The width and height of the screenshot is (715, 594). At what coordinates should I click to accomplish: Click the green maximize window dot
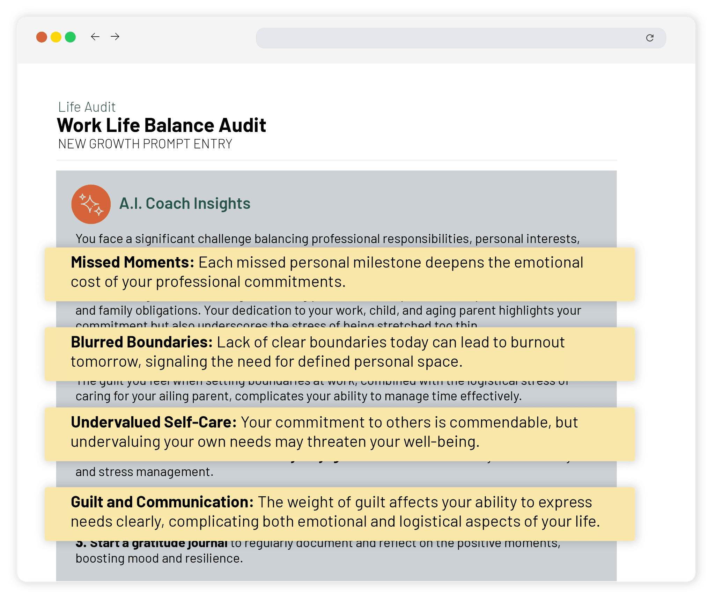(71, 37)
